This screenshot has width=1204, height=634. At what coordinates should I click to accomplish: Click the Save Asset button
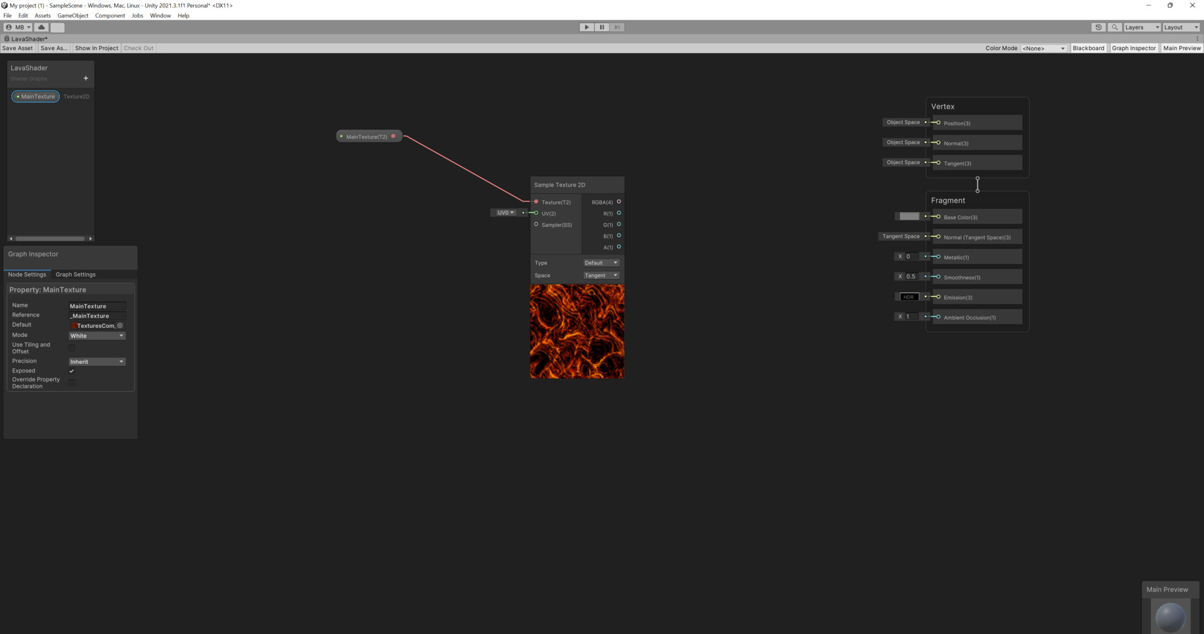coord(18,48)
